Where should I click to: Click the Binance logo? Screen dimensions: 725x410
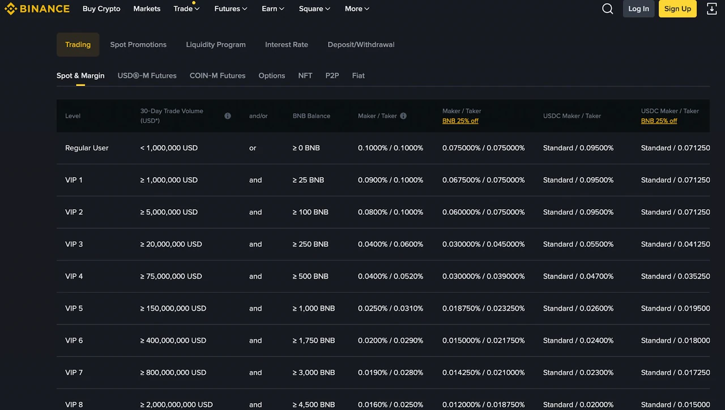click(x=37, y=8)
